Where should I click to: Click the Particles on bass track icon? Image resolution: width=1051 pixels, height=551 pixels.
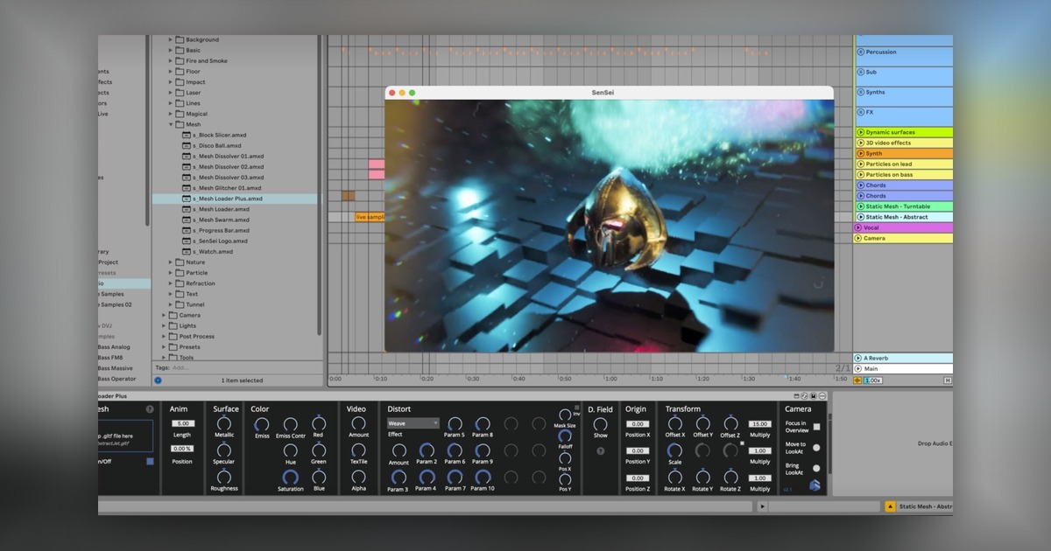click(860, 175)
